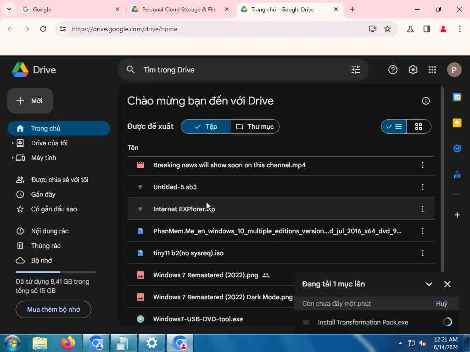
Task: Open Google Calendar side panel icon
Action: 457,97
